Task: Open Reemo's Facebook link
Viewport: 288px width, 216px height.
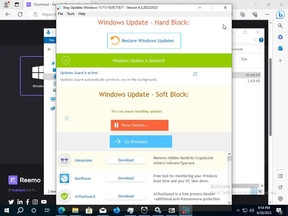Action: click(x=28, y=202)
